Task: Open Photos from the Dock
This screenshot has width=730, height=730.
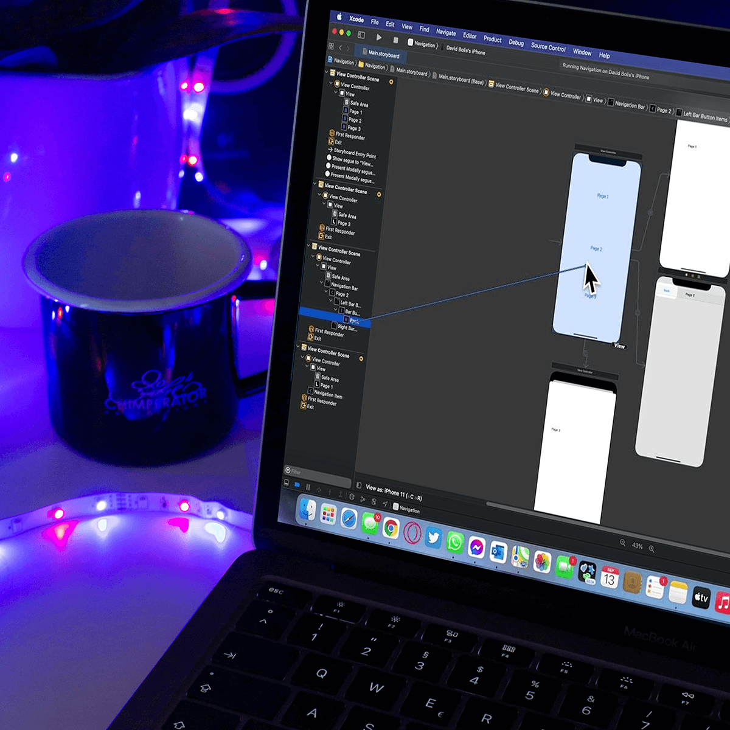Action: [542, 561]
